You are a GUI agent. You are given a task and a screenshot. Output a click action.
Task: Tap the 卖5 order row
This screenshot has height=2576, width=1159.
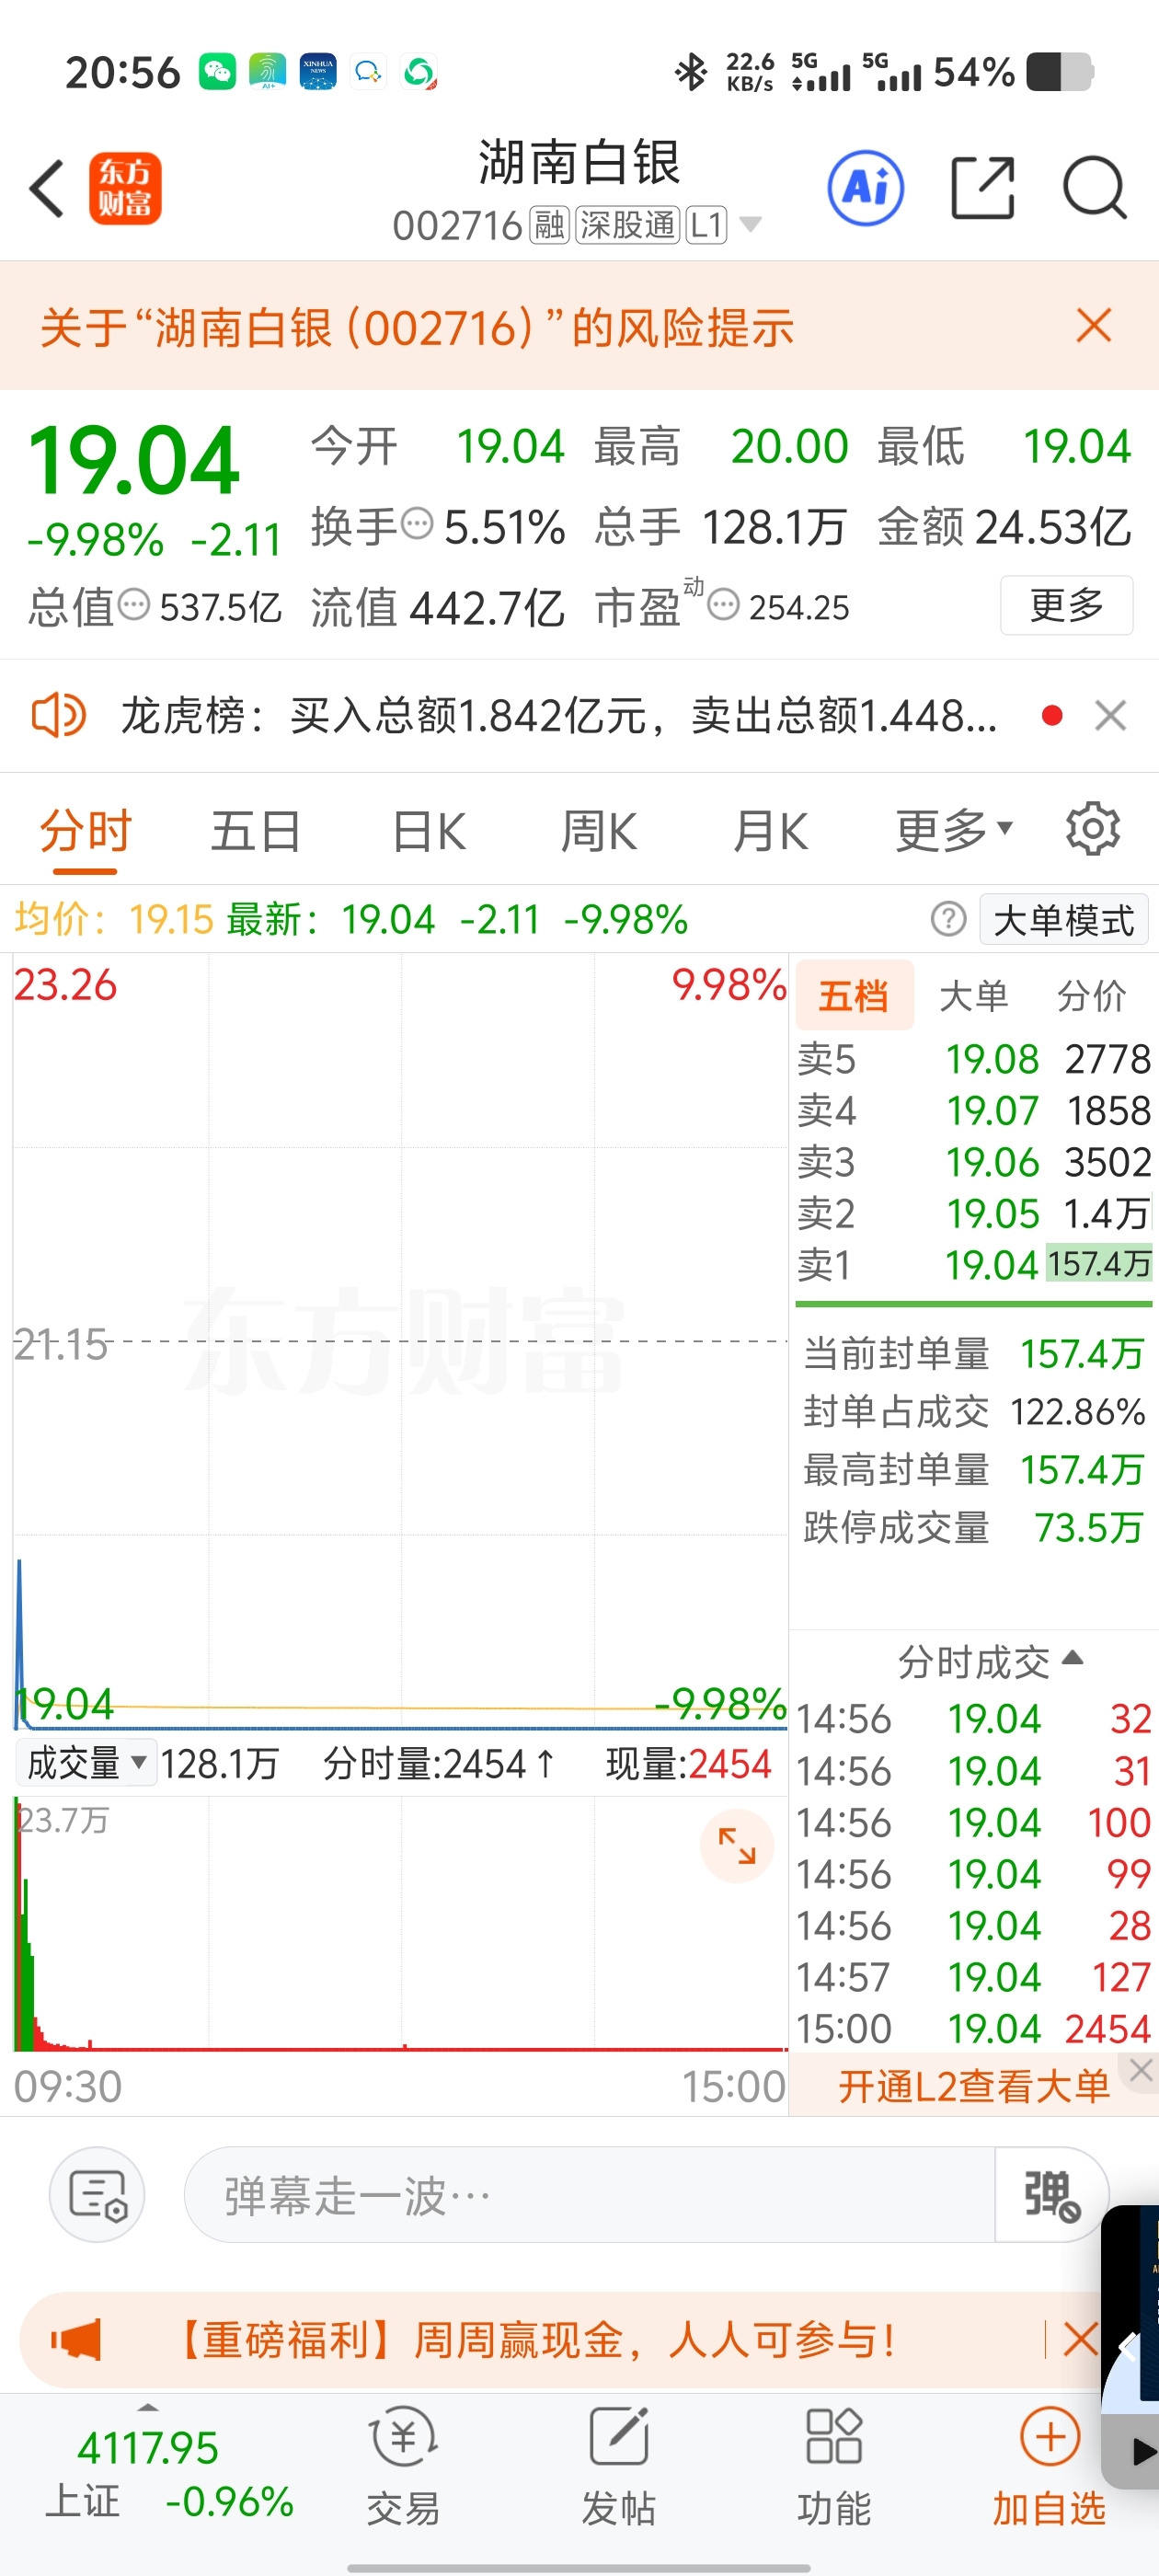tap(974, 1059)
